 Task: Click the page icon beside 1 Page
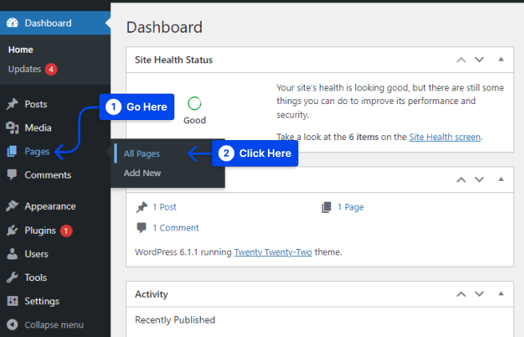pos(326,207)
